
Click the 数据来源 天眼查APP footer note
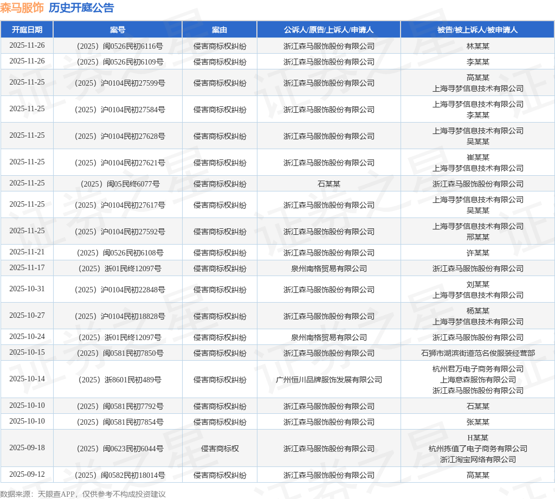83,494
